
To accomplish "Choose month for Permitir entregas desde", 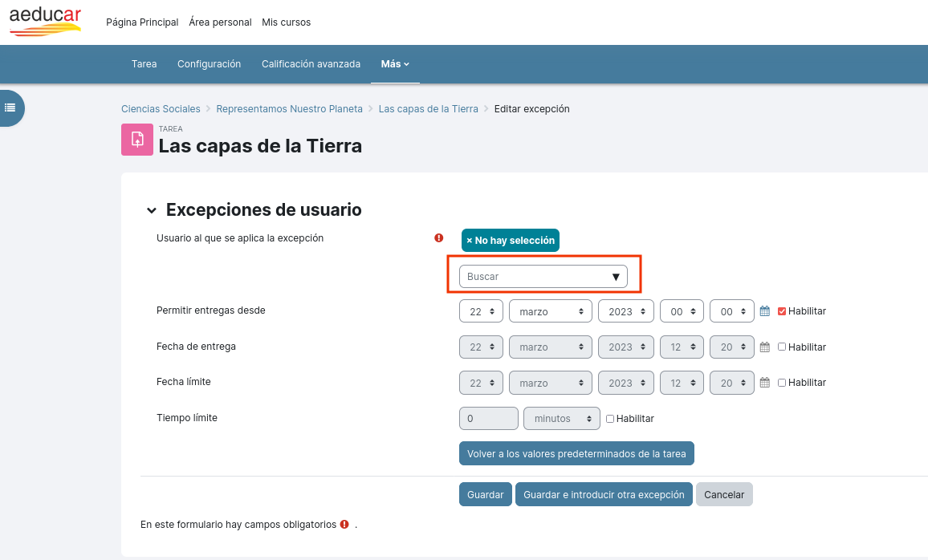I will tap(551, 311).
